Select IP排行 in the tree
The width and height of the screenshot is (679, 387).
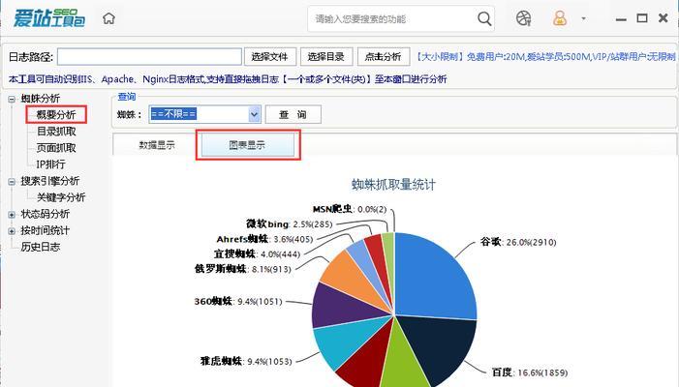tap(50, 164)
